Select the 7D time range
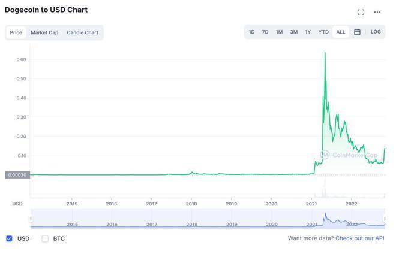 pos(265,32)
